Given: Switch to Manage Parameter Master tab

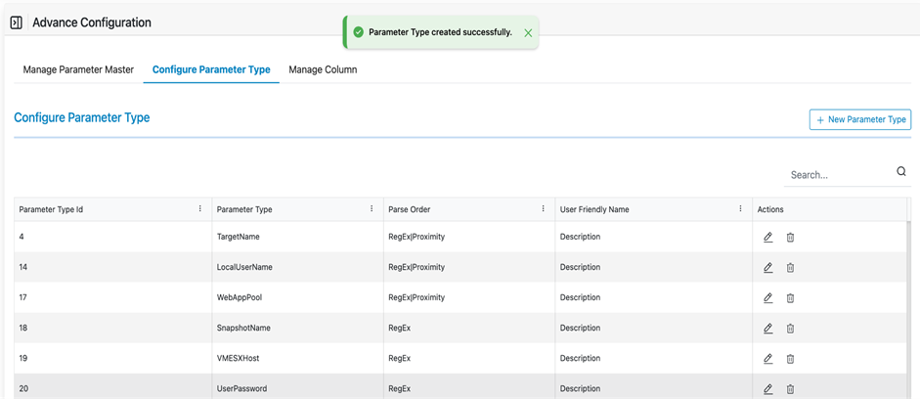Looking at the screenshot, I should point(78,70).
